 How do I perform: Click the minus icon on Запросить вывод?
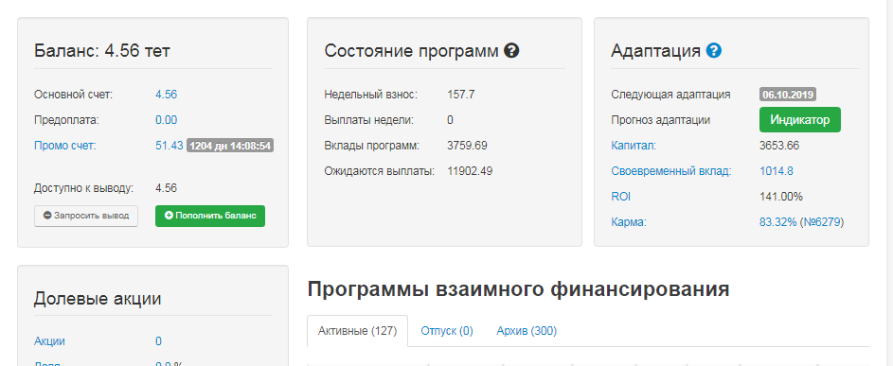pos(47,216)
